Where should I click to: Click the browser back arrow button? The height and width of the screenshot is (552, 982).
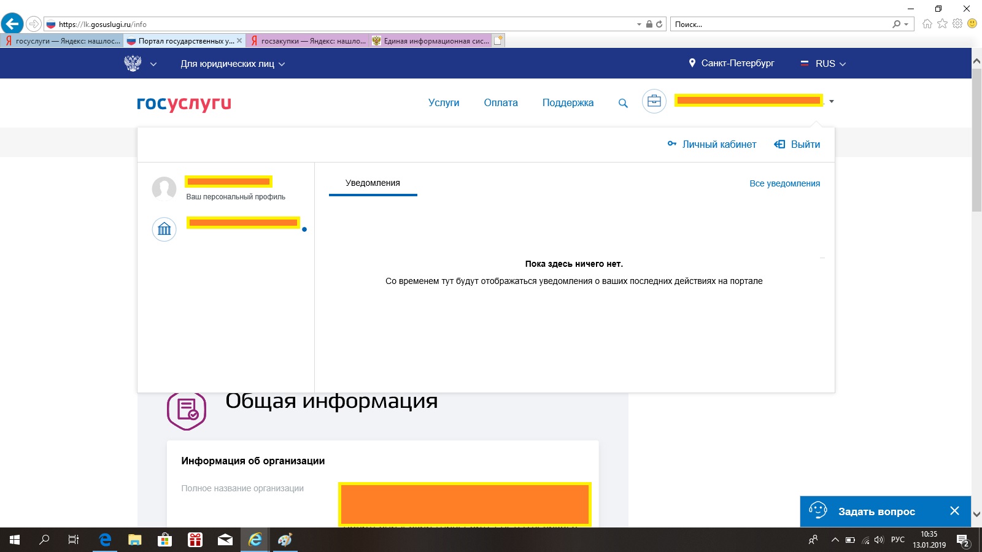[12, 24]
